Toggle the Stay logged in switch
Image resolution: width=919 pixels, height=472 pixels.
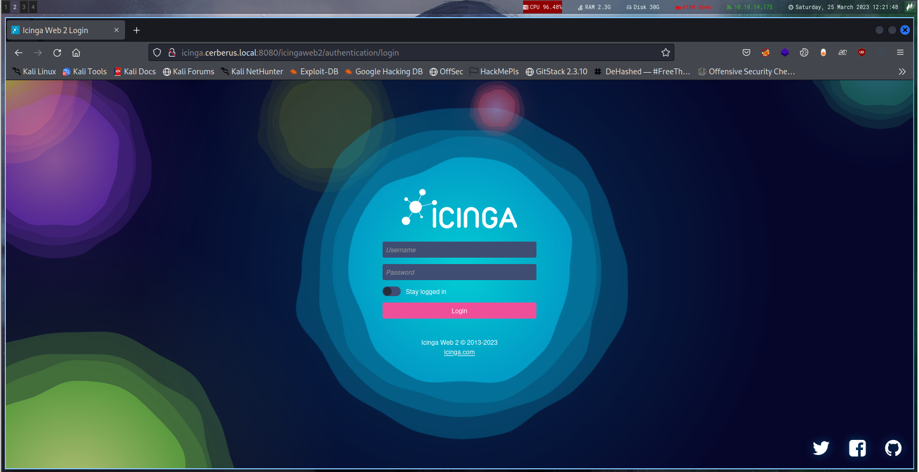pyautogui.click(x=392, y=291)
